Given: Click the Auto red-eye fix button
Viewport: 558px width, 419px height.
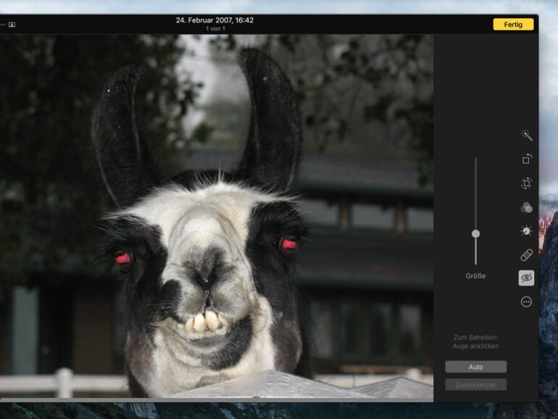Looking at the screenshot, I should coord(475,367).
